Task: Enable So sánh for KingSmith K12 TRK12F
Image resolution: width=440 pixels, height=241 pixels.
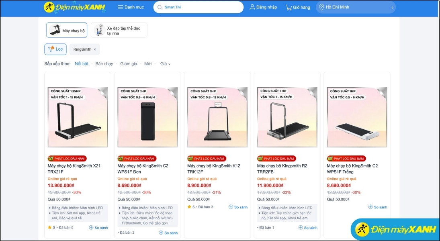Action: pos(238,207)
